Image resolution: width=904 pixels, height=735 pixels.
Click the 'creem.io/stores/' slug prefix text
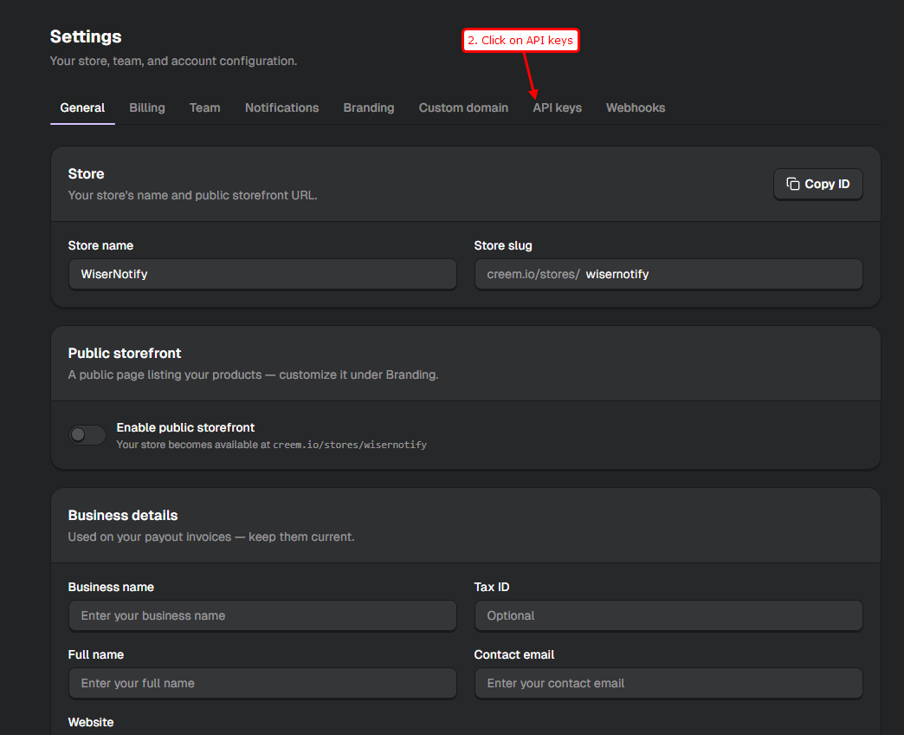tap(533, 274)
